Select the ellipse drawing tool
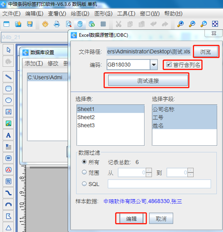This screenshot has height=232, width=223. click(8, 100)
